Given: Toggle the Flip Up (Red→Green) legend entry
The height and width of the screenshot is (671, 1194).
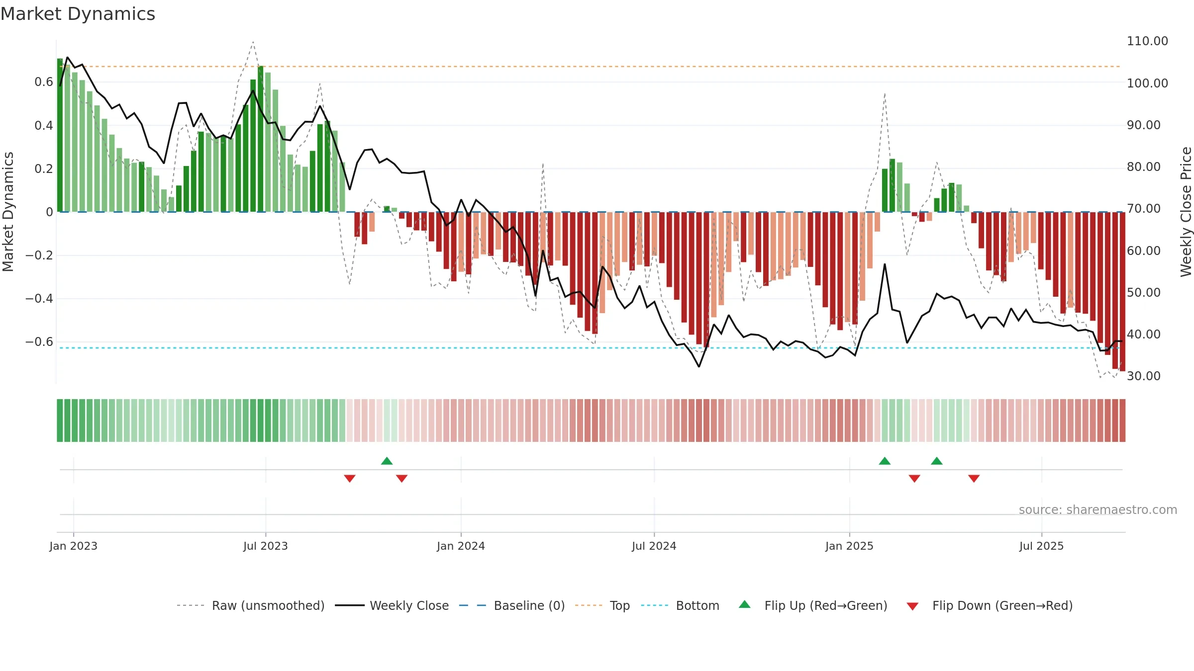Looking at the screenshot, I should pos(813,605).
